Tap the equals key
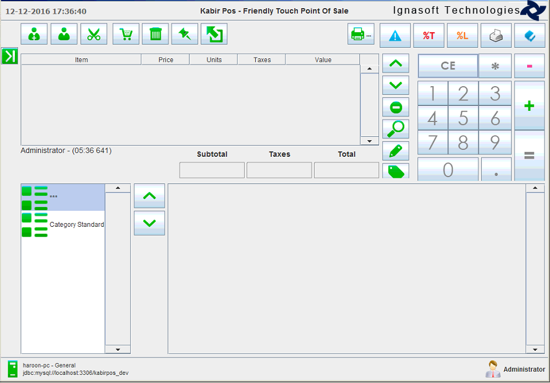 pyautogui.click(x=530, y=156)
